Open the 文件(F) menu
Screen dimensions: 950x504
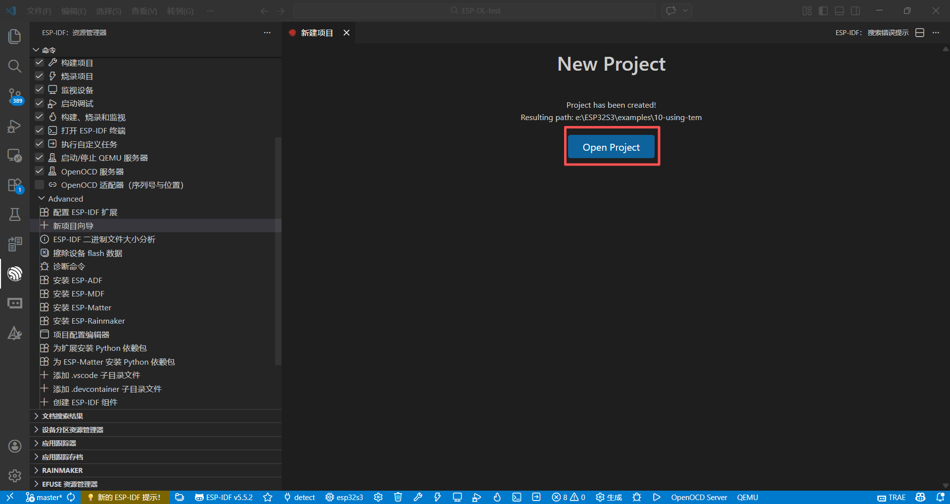coord(39,11)
